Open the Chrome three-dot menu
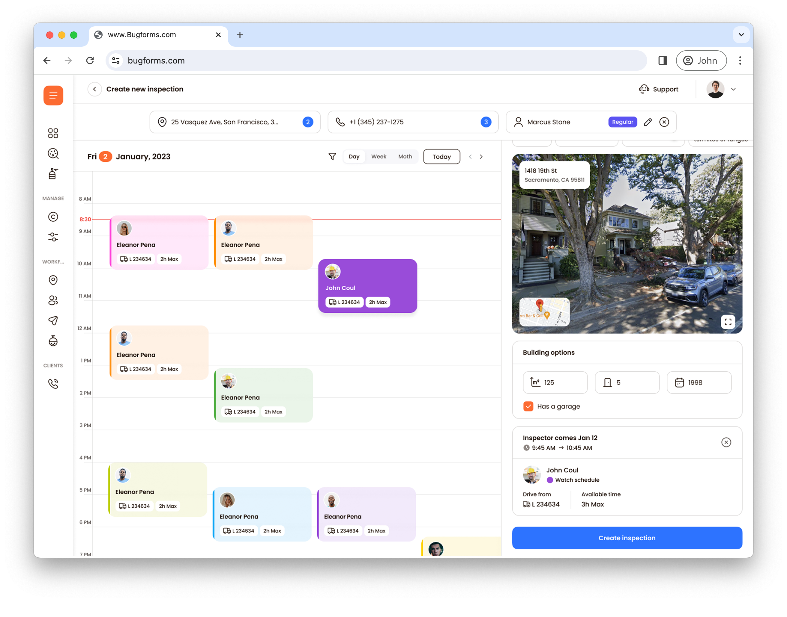 [x=740, y=60]
